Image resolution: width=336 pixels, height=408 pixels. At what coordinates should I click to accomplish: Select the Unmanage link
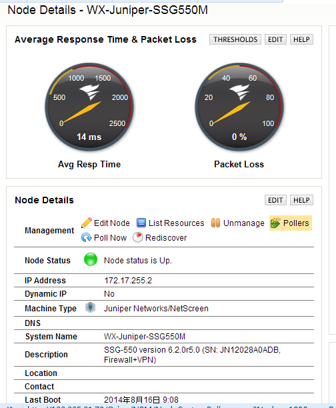(243, 223)
